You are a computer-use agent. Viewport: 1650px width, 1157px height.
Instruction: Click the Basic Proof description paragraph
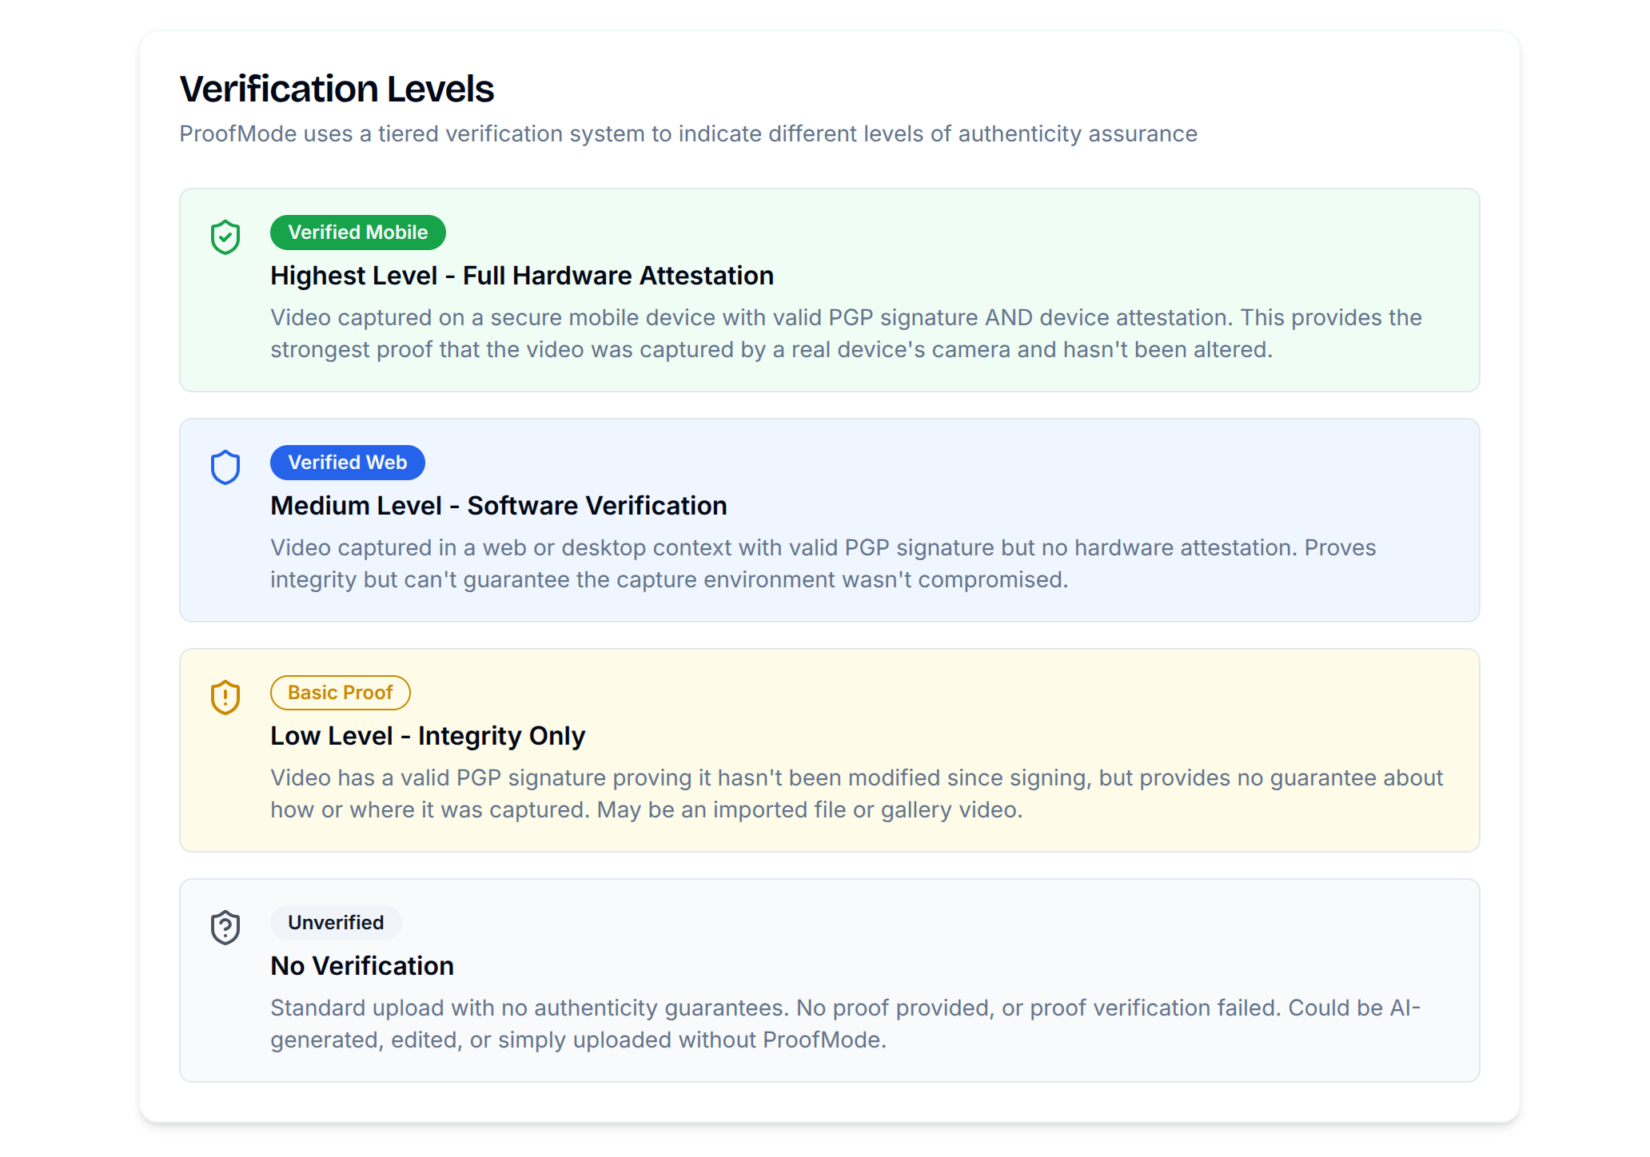(856, 794)
